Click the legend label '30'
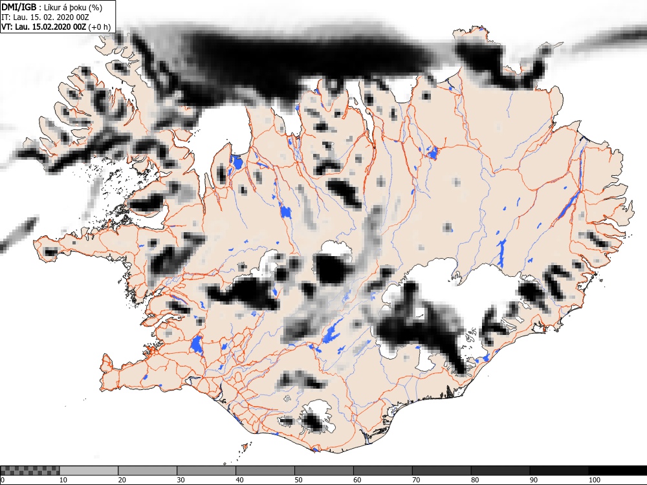Viewport: 647px width, 485px height. tap(181, 480)
